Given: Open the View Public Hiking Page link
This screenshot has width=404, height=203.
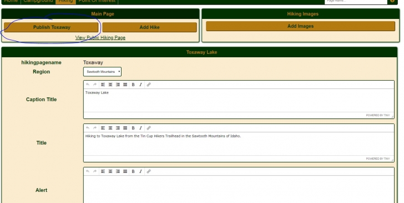Looking at the screenshot, I should pyautogui.click(x=100, y=38).
